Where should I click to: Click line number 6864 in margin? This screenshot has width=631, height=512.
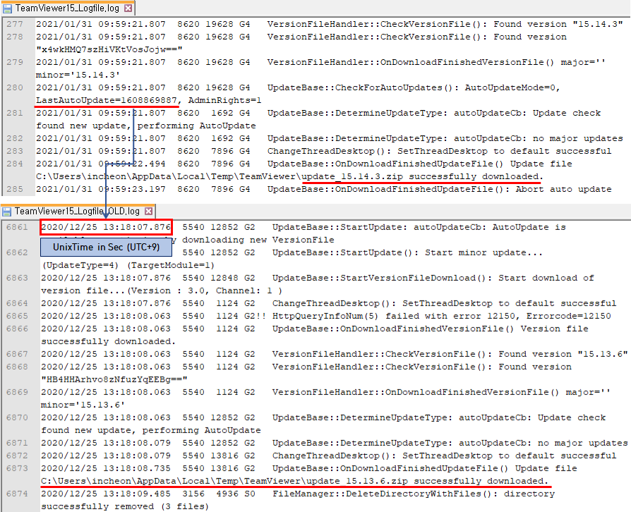18,303
